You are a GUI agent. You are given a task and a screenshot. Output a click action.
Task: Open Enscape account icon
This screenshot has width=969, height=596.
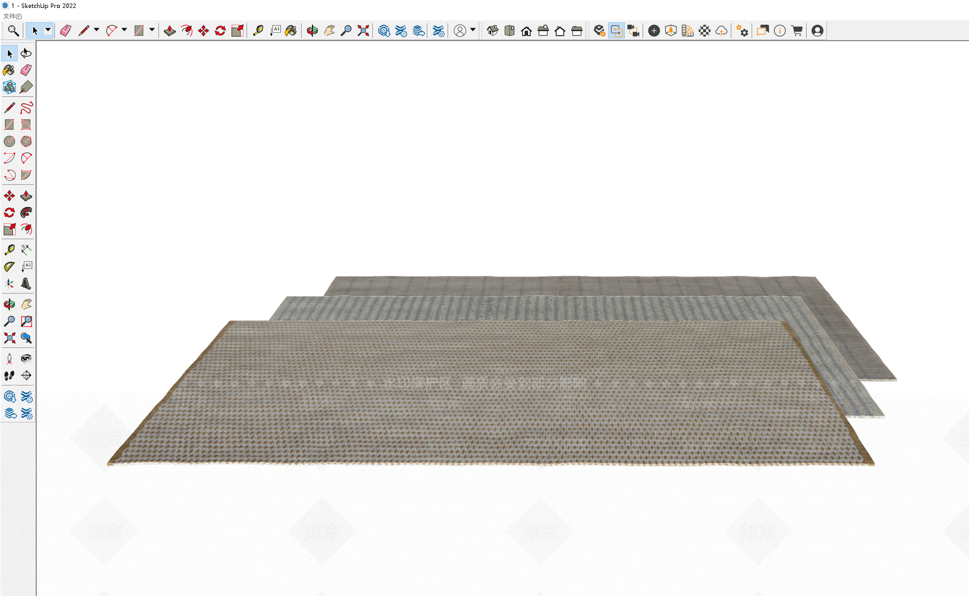click(818, 30)
